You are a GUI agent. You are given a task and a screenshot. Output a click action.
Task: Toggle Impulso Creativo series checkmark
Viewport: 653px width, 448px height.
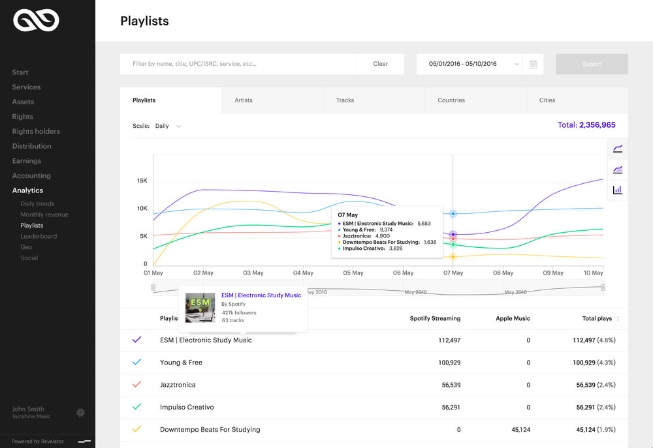[136, 407]
